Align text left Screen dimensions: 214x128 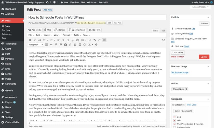click(x=58, y=40)
